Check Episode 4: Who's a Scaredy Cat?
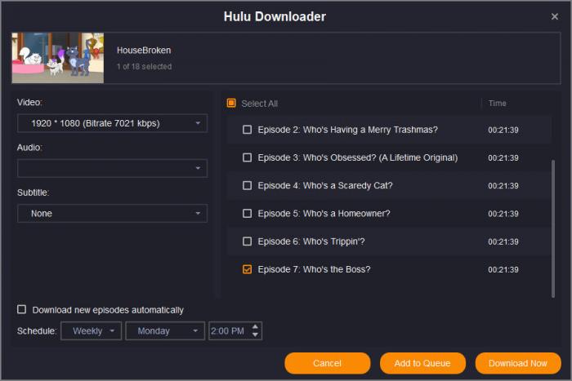 [247, 186]
